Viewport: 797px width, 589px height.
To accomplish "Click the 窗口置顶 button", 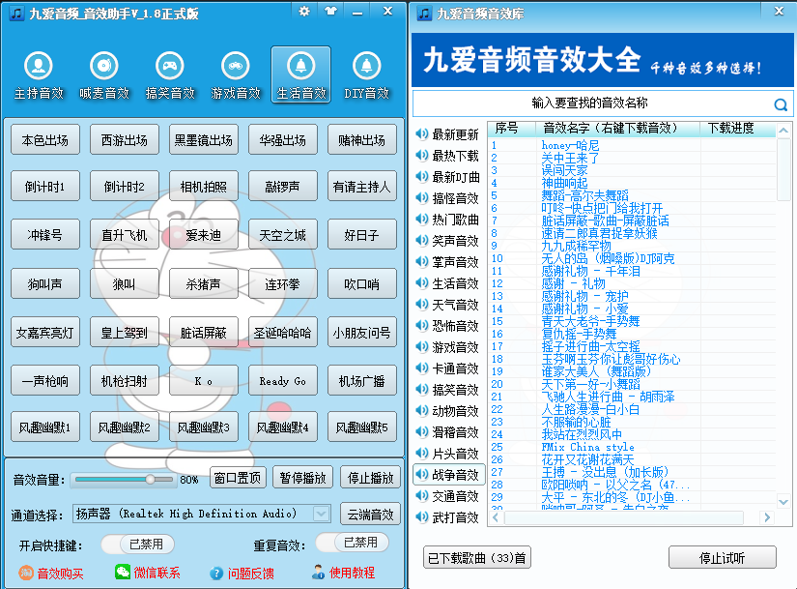I will [x=238, y=478].
